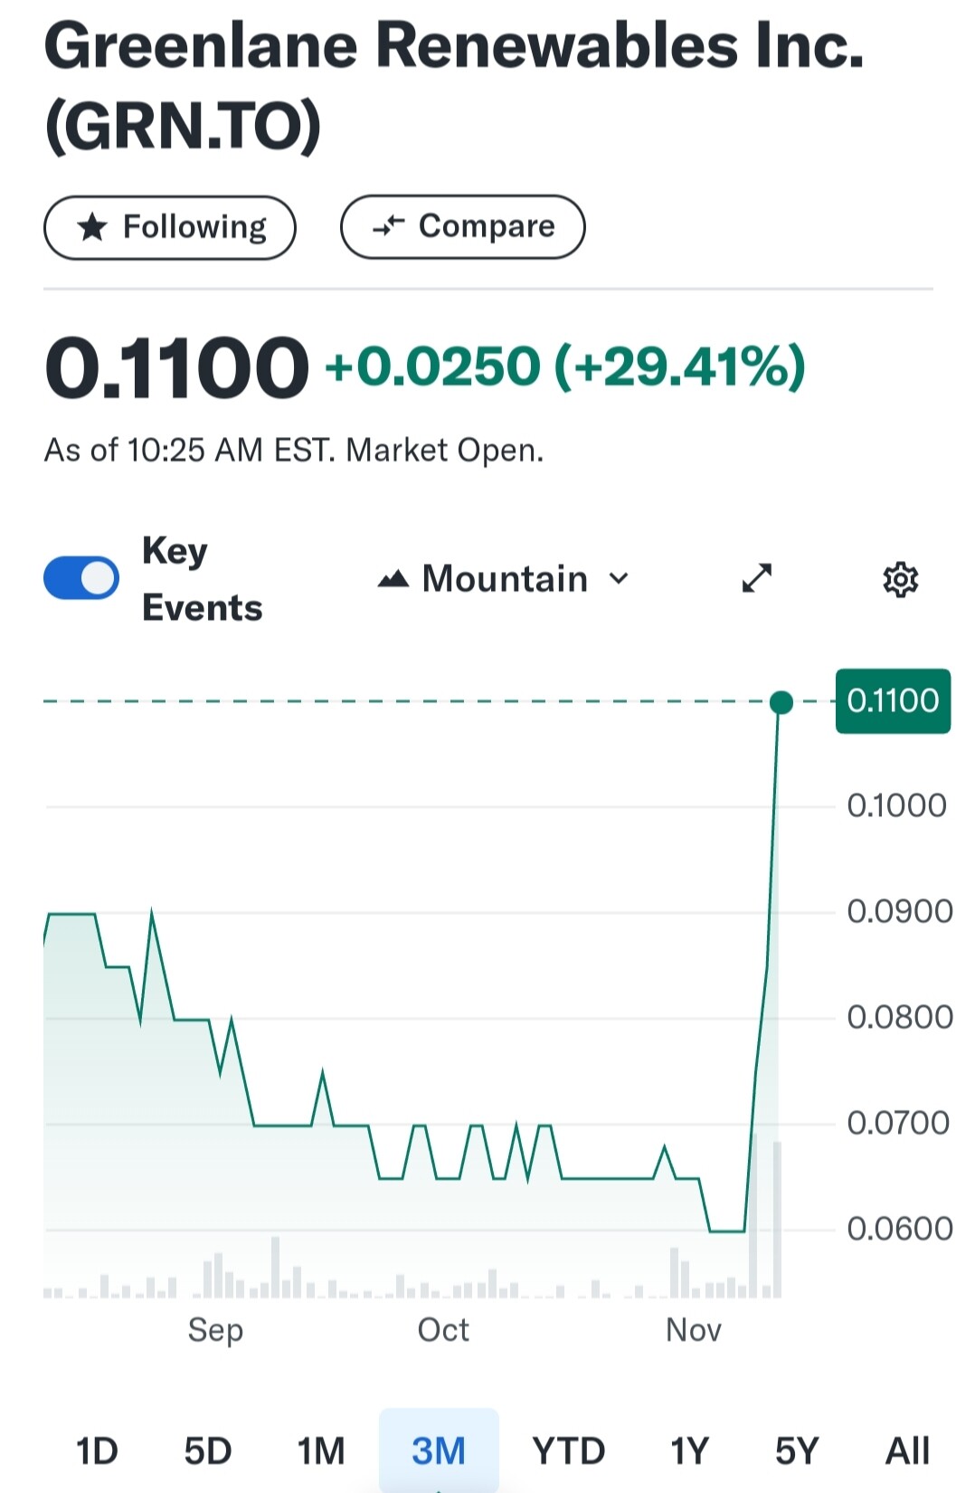This screenshot has height=1493, width=975.
Task: Select the All time range
Action: click(907, 1450)
